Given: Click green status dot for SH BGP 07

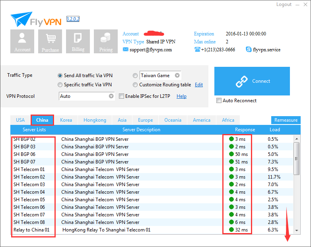Looking at the screenshot, I should pos(231,161).
